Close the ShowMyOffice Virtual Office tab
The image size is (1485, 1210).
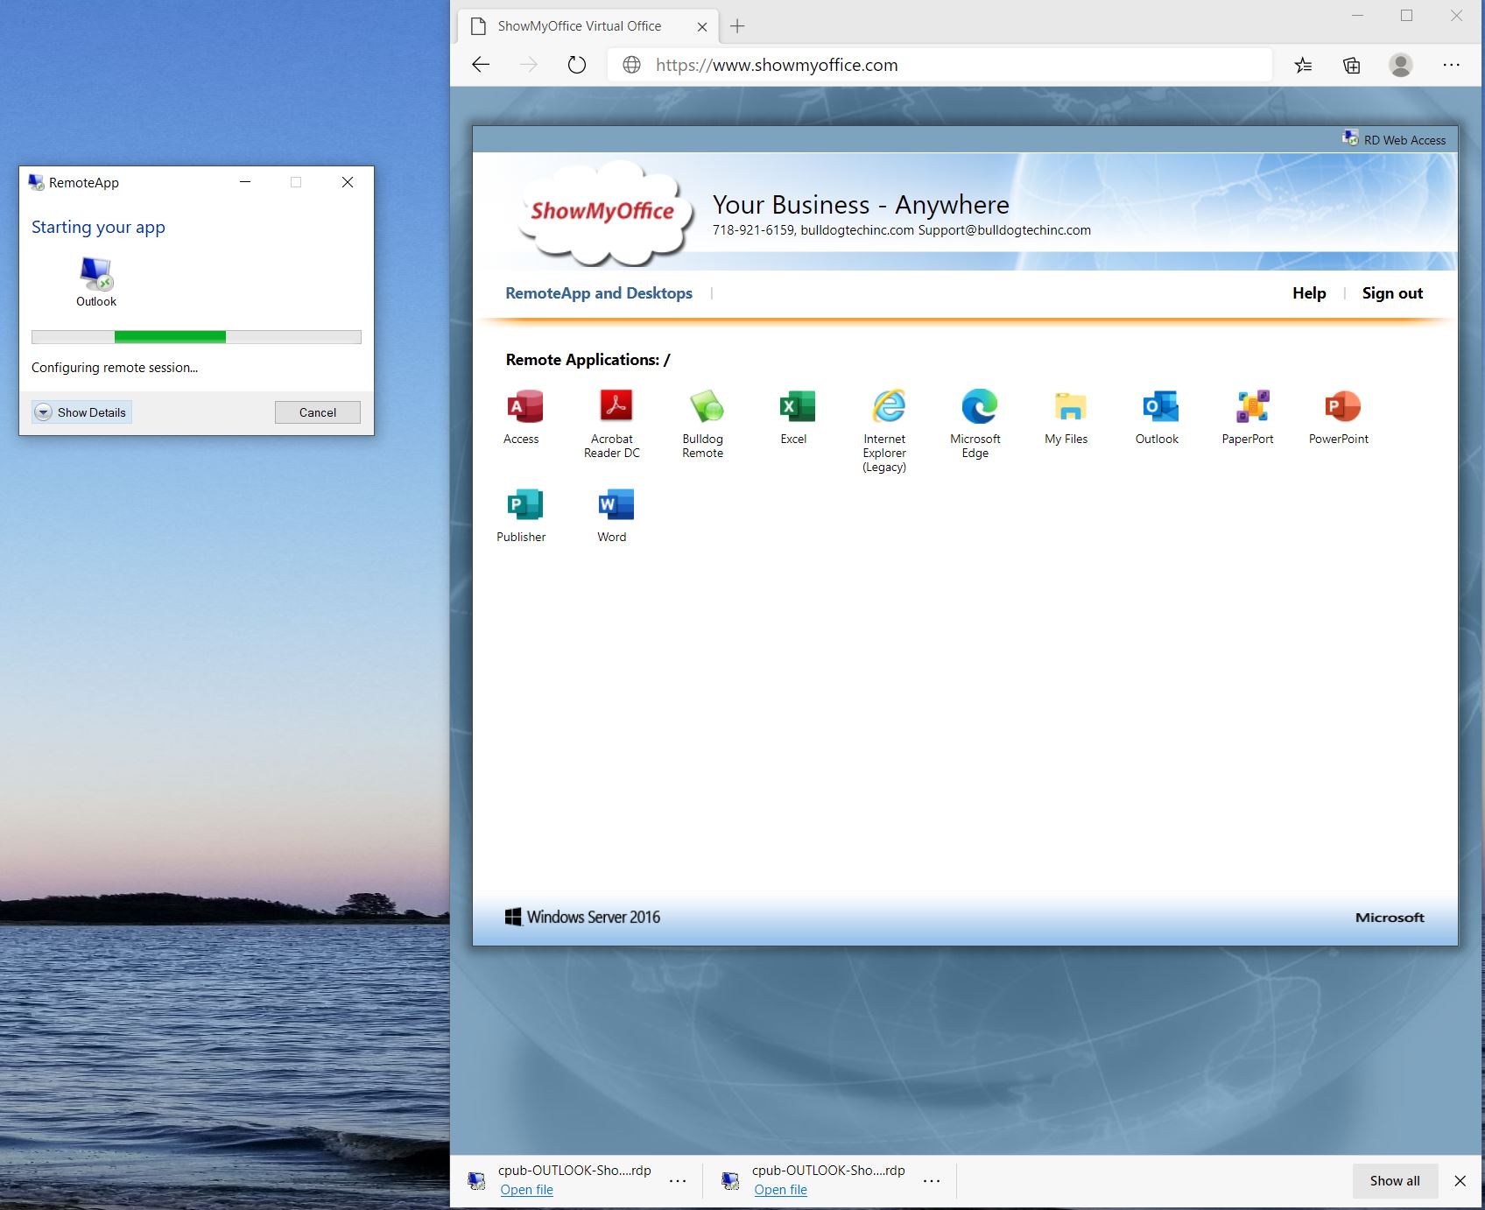pos(702,27)
